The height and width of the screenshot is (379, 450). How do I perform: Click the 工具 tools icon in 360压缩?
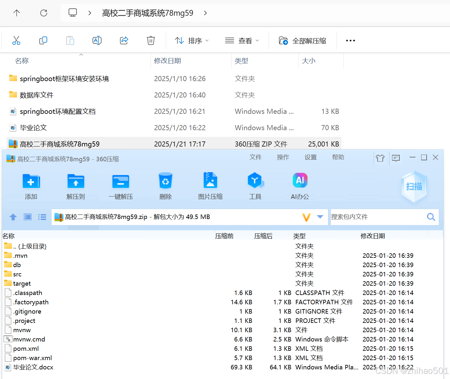click(x=255, y=181)
